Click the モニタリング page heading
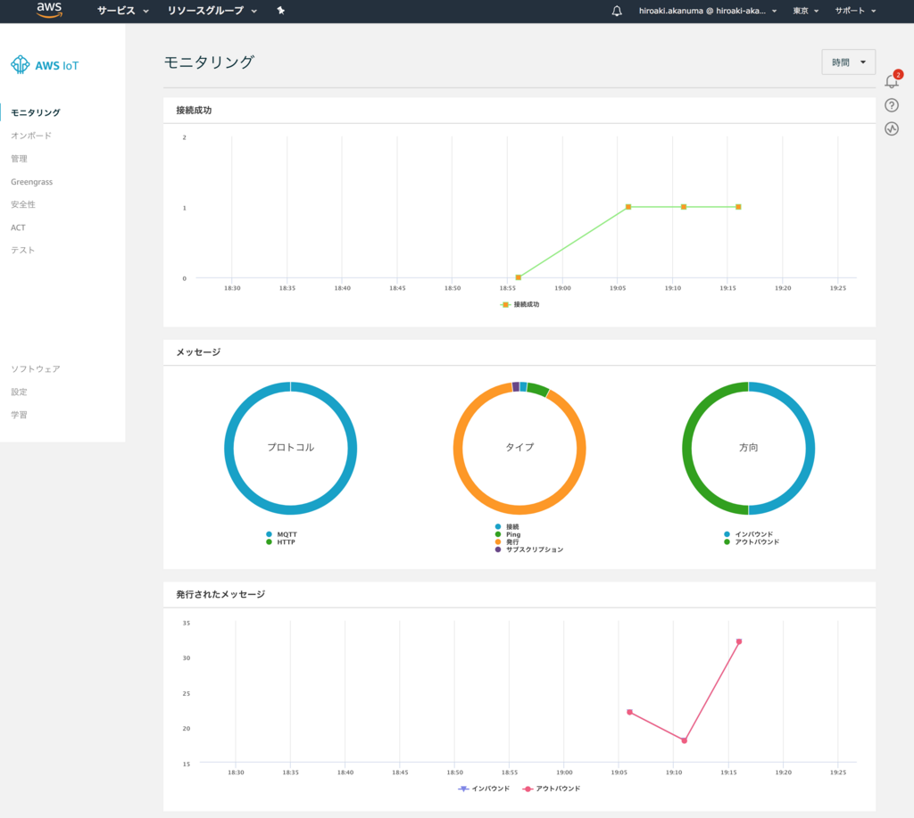This screenshot has height=818, width=914. coord(209,62)
